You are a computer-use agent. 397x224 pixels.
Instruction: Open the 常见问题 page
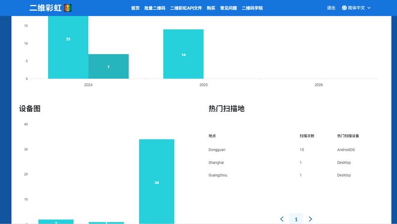pos(228,8)
